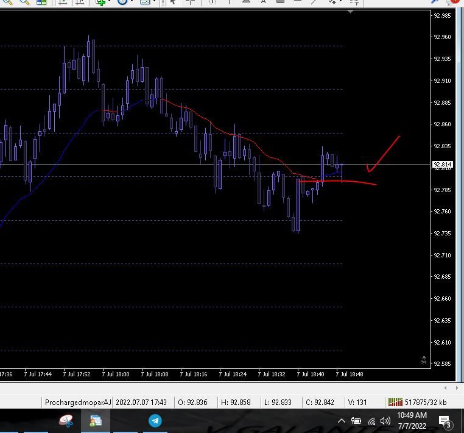Click the search magnifier at toolbar right
464x433 pixels.
tap(435, 2)
